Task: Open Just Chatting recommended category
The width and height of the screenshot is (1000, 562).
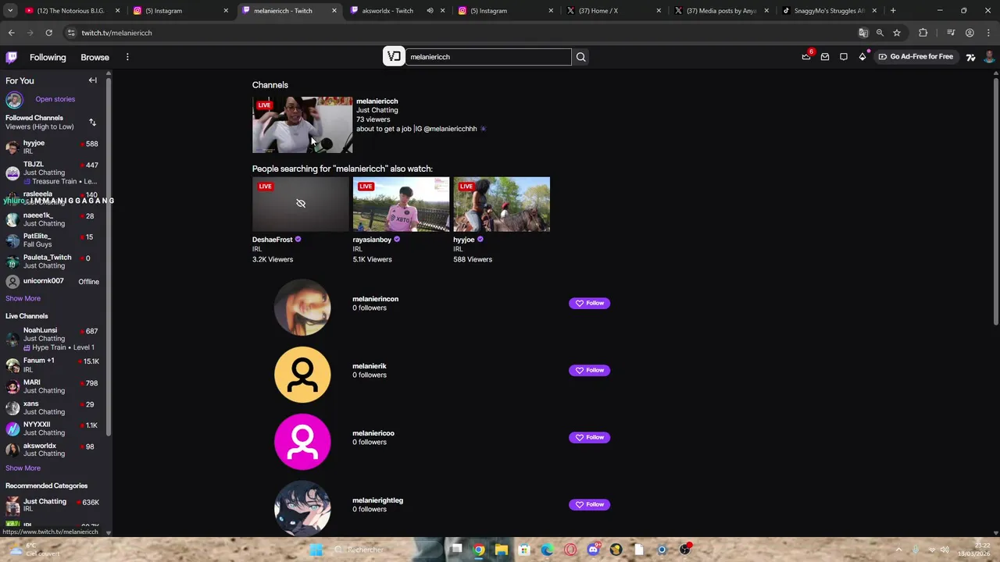Action: pos(52,505)
